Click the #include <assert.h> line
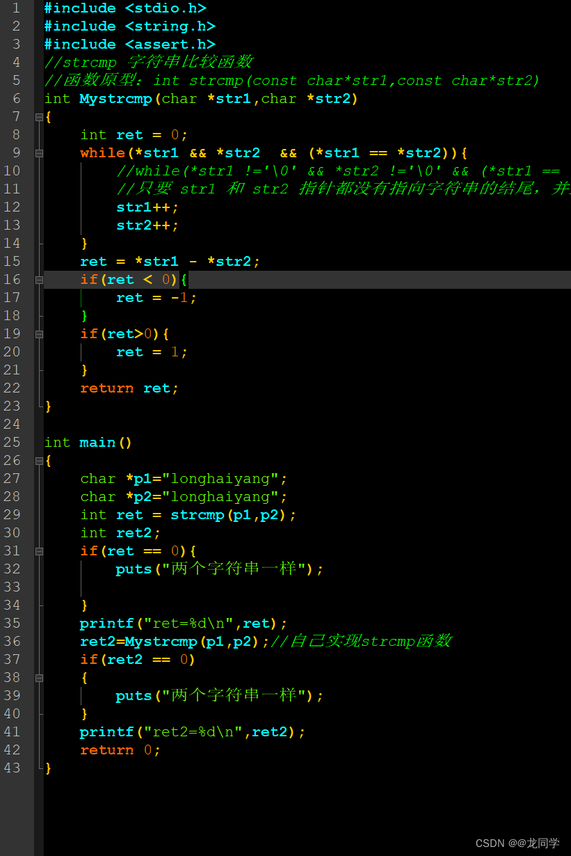Screen dimensions: 571x856 pyautogui.click(x=130, y=45)
